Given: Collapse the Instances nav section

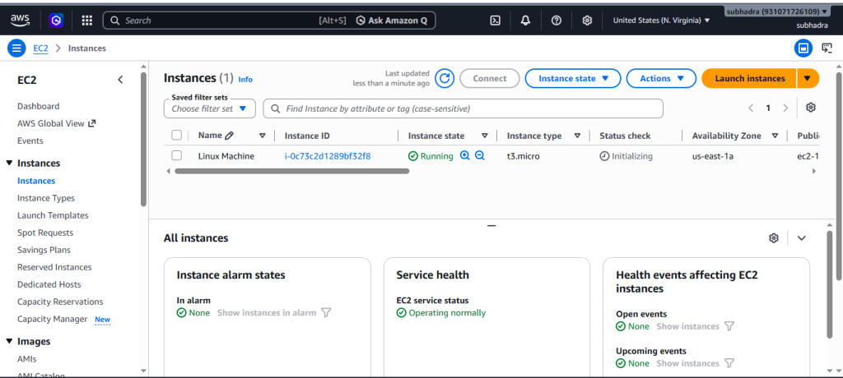Looking at the screenshot, I should [9, 164].
